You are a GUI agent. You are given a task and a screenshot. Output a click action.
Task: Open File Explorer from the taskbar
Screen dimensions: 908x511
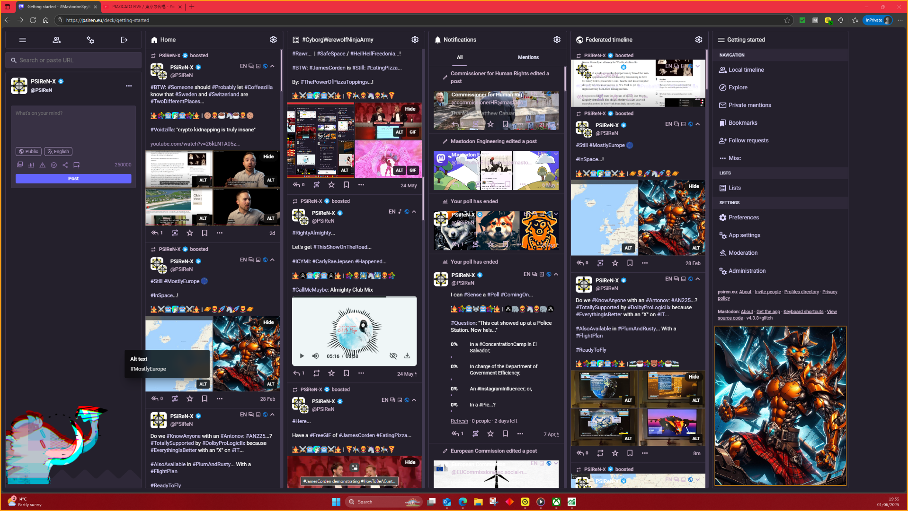(478, 502)
